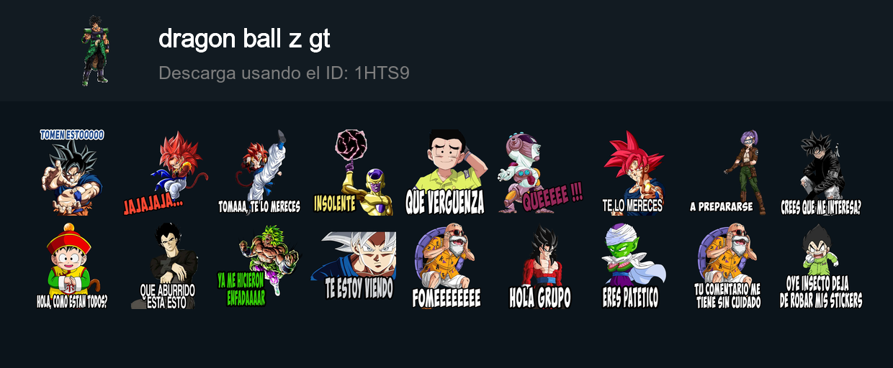Click the 'HOLA GRUPO' sticker

point(540,266)
